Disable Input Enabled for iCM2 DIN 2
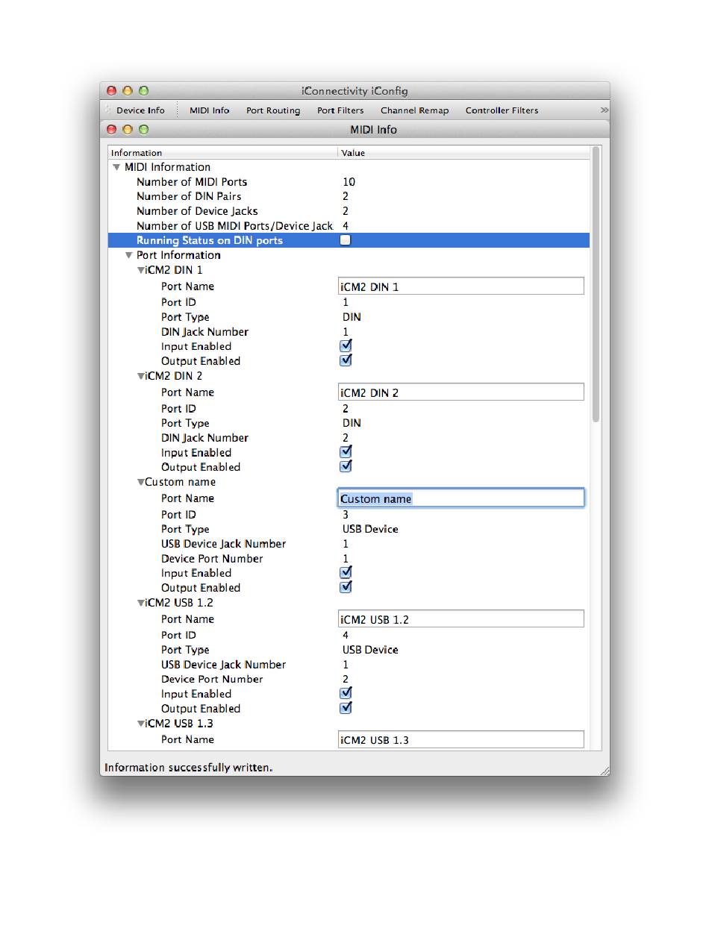Image resolution: width=709 pixels, height=940 pixels. (x=346, y=452)
